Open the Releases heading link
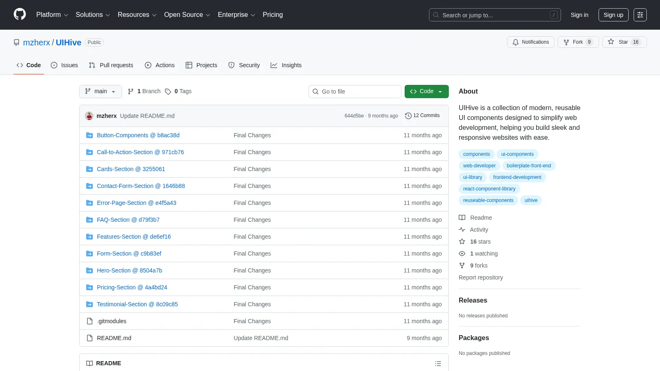 tap(473, 301)
